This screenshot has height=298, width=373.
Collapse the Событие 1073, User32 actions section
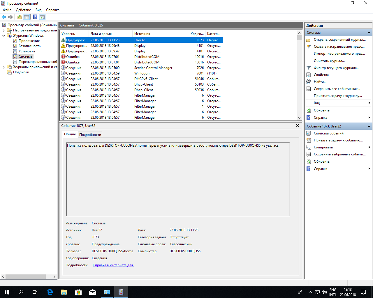pyautogui.click(x=369, y=126)
